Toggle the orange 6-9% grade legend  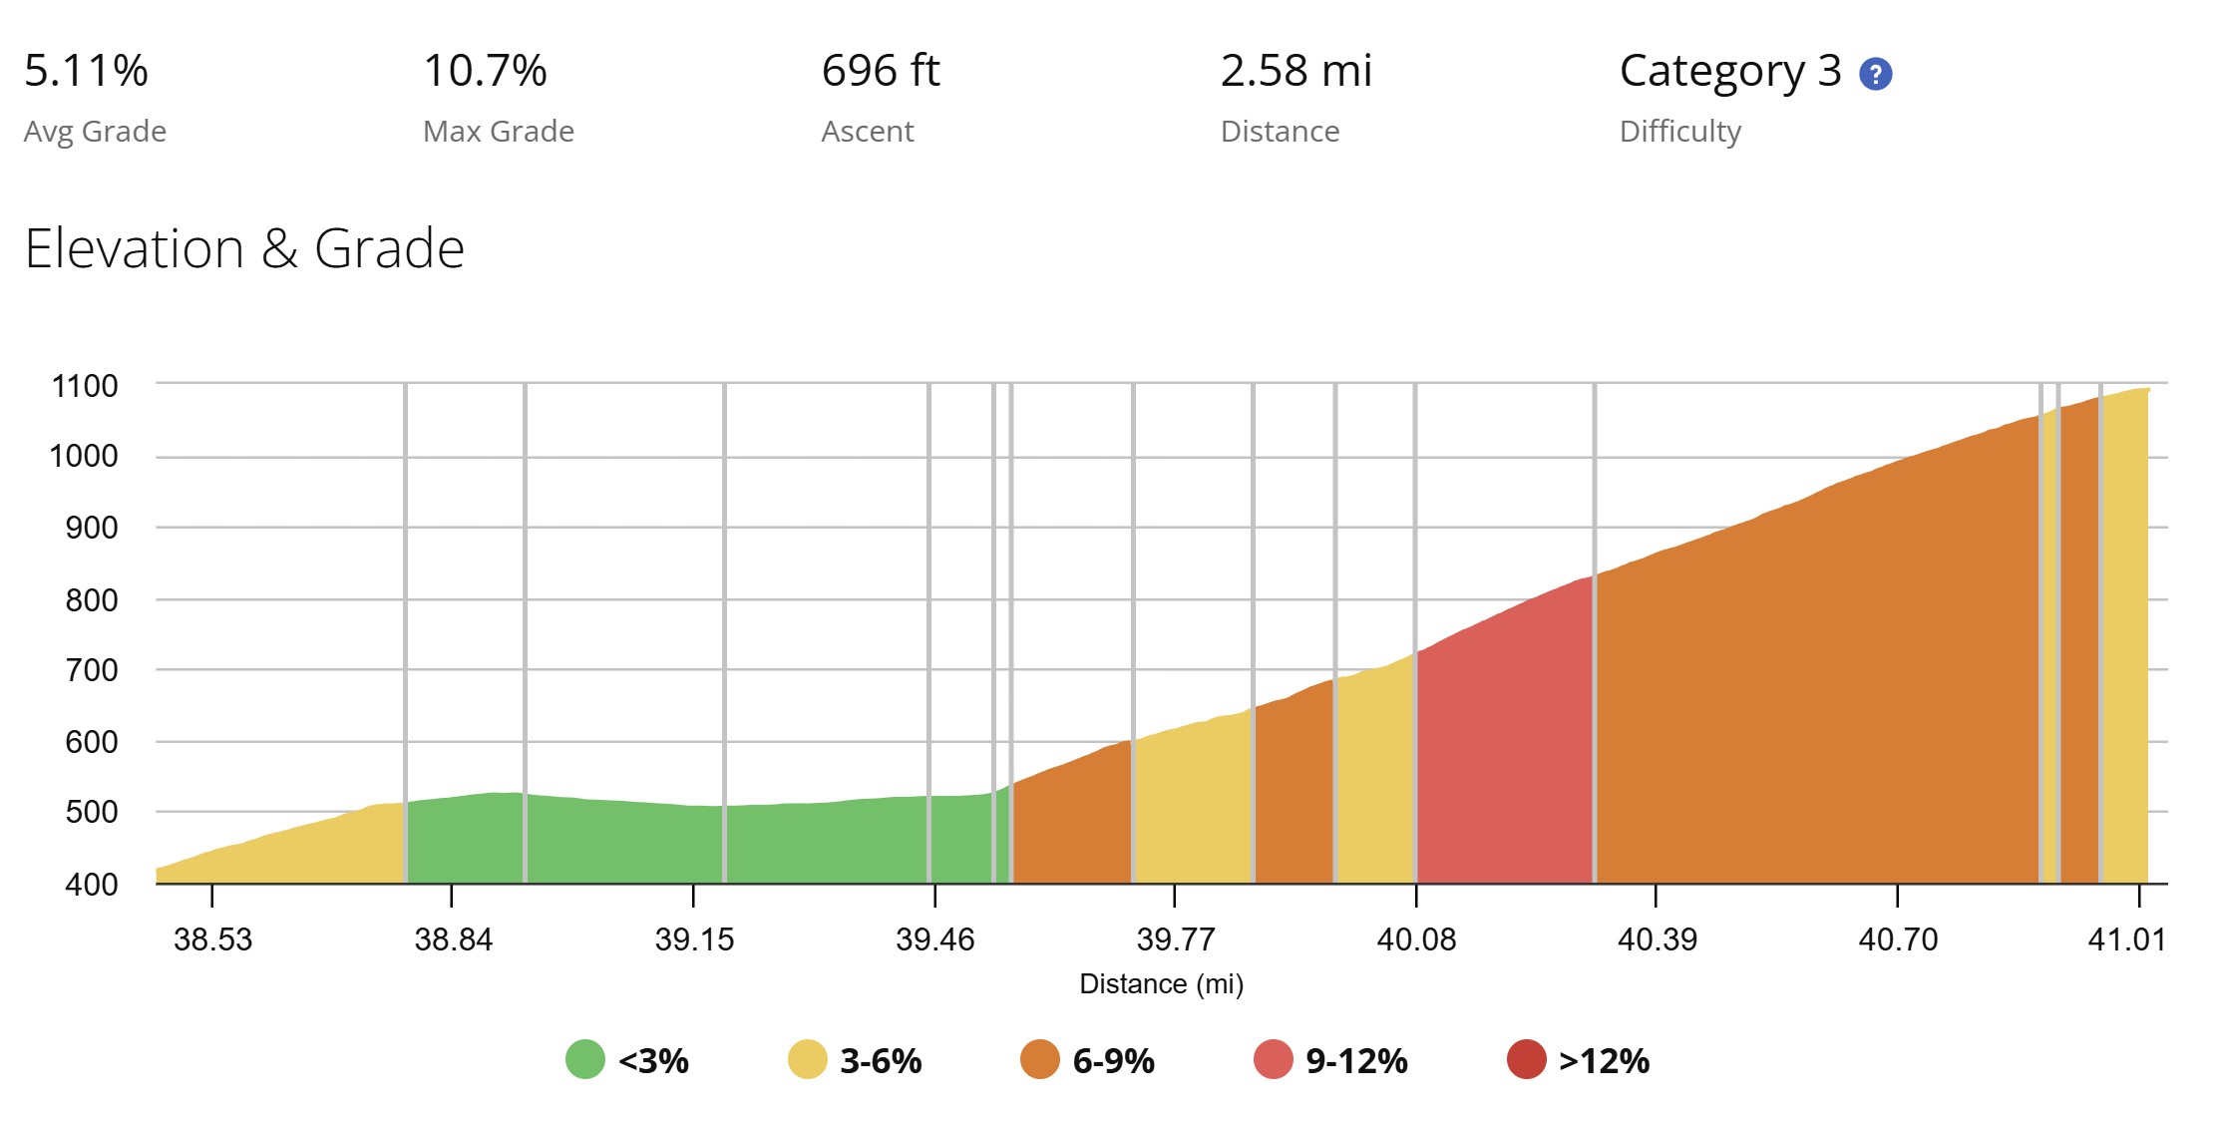tap(1087, 1060)
